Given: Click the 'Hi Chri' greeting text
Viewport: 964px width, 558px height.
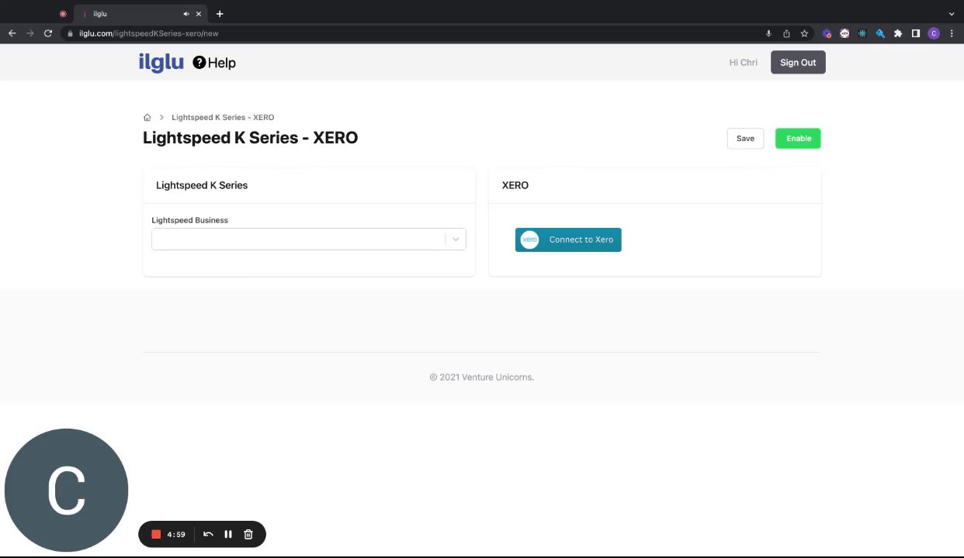Looking at the screenshot, I should point(743,63).
